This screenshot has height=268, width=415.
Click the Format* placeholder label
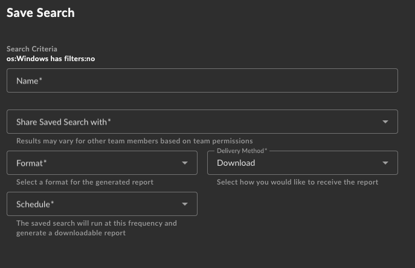31,163
